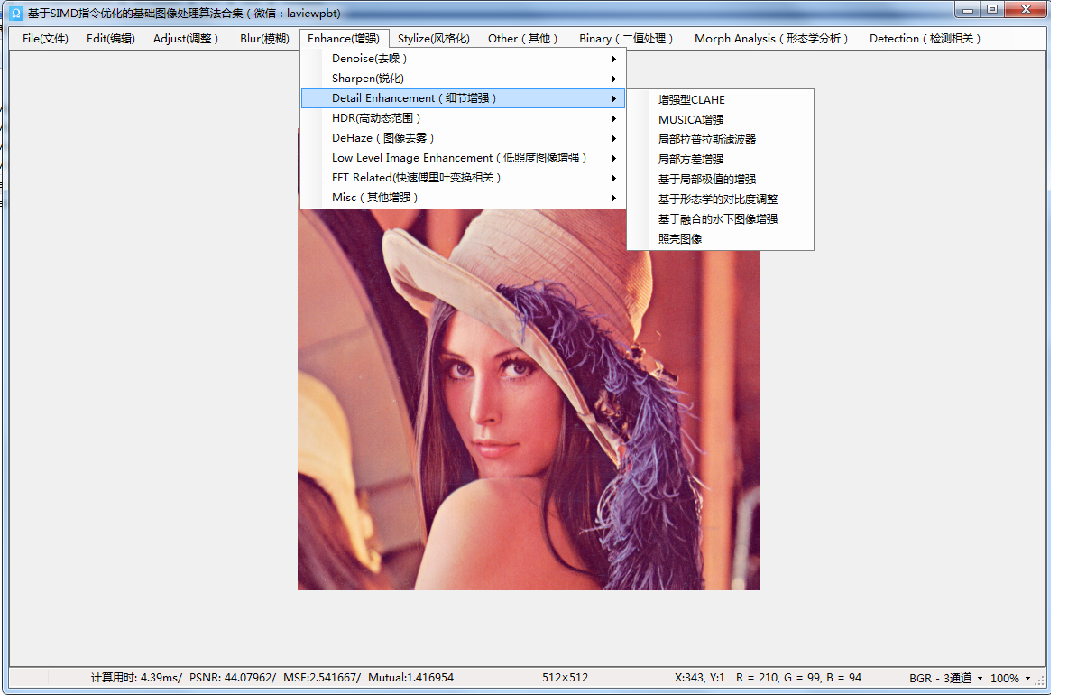Click the PSNR: 44.07962 status value
Image resolution: width=1068 pixels, height=695 pixels.
(232, 678)
